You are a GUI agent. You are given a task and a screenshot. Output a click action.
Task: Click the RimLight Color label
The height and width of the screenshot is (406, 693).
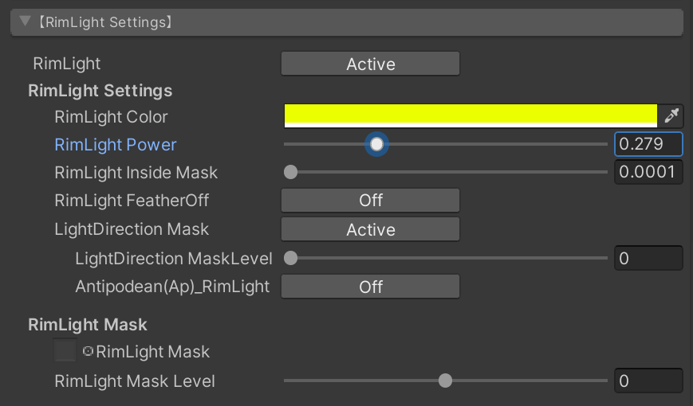click(x=111, y=117)
